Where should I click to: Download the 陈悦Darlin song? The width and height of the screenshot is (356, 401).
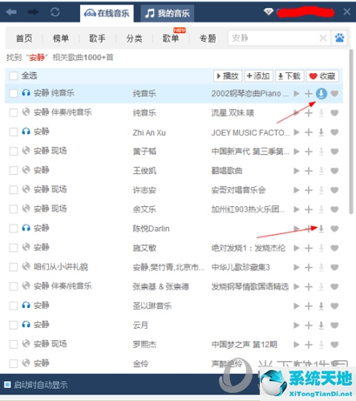pos(322,229)
